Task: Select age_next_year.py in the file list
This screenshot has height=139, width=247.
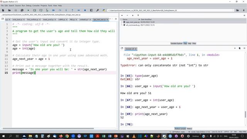Action: 132,22
